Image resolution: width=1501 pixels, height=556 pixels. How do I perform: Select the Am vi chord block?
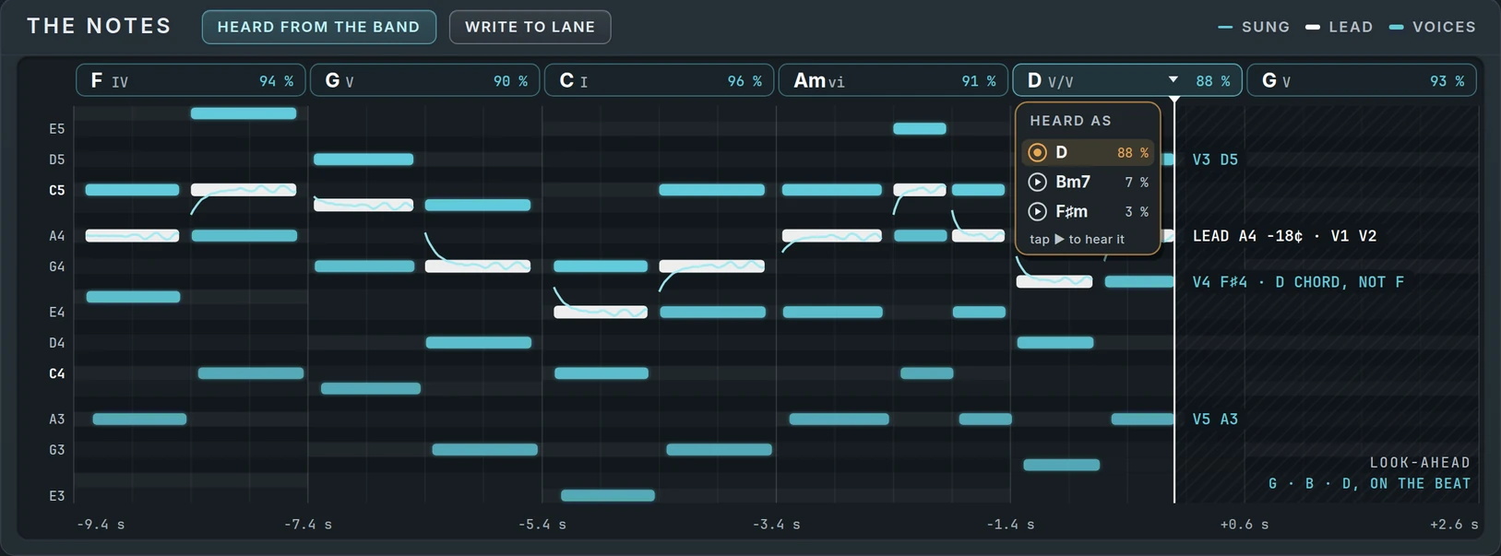click(894, 80)
